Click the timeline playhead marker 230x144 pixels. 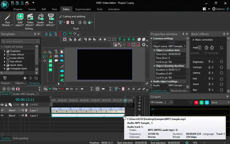point(125,100)
